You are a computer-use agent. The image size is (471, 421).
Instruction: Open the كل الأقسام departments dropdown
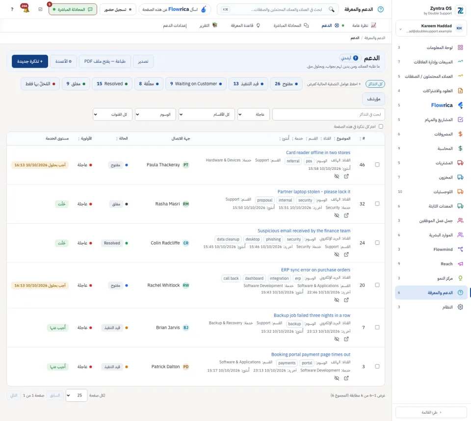207,114
